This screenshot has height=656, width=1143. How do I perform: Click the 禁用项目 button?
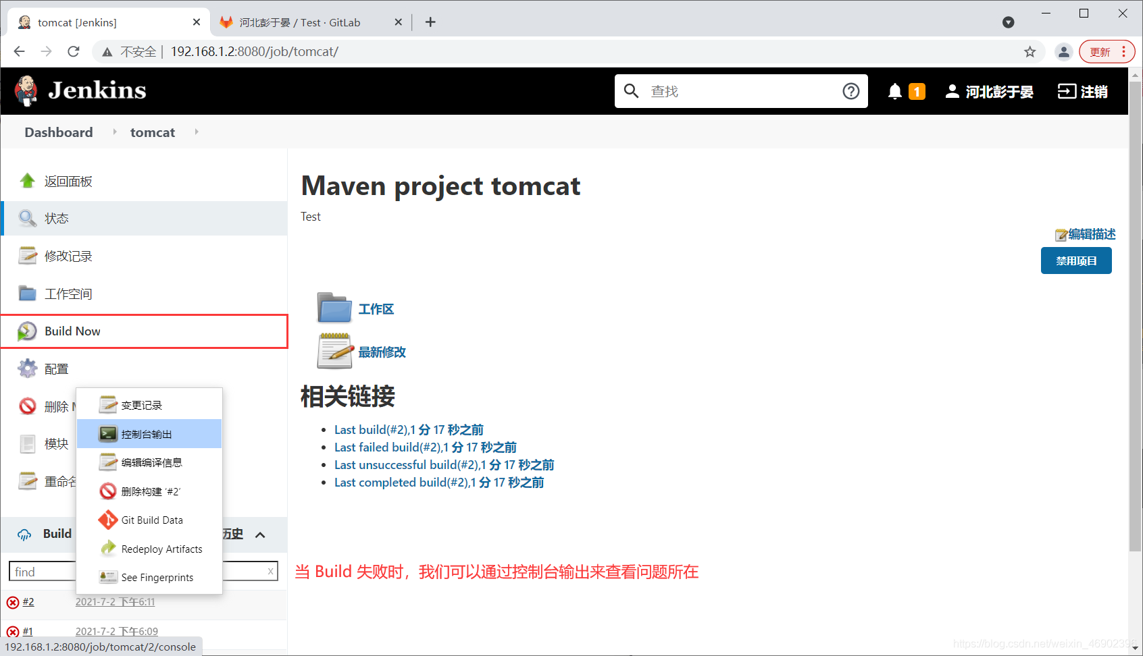click(1075, 261)
